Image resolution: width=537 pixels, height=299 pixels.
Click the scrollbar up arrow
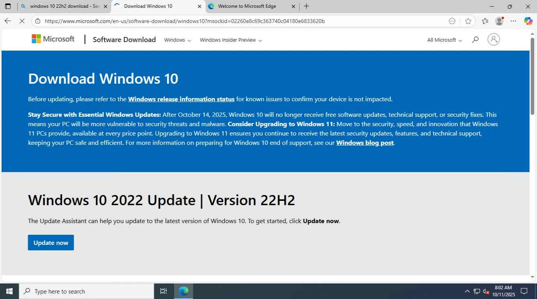click(532, 34)
